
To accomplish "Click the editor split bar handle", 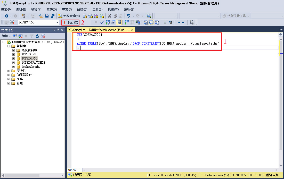I will click(281, 35).
